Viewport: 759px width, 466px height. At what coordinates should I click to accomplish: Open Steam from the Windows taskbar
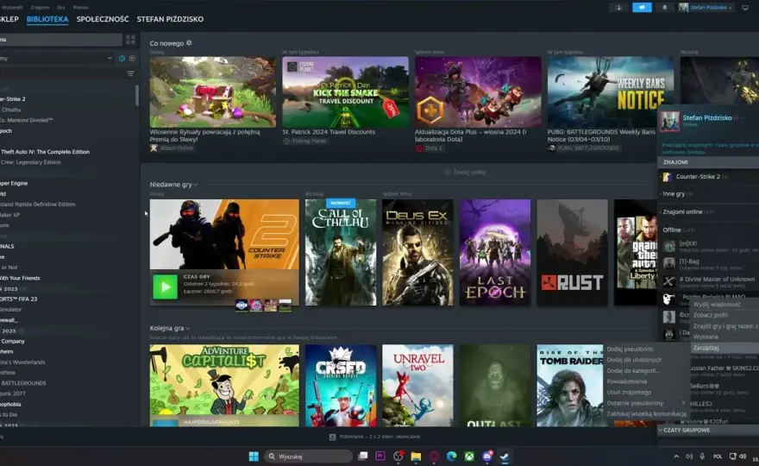[x=505, y=457]
